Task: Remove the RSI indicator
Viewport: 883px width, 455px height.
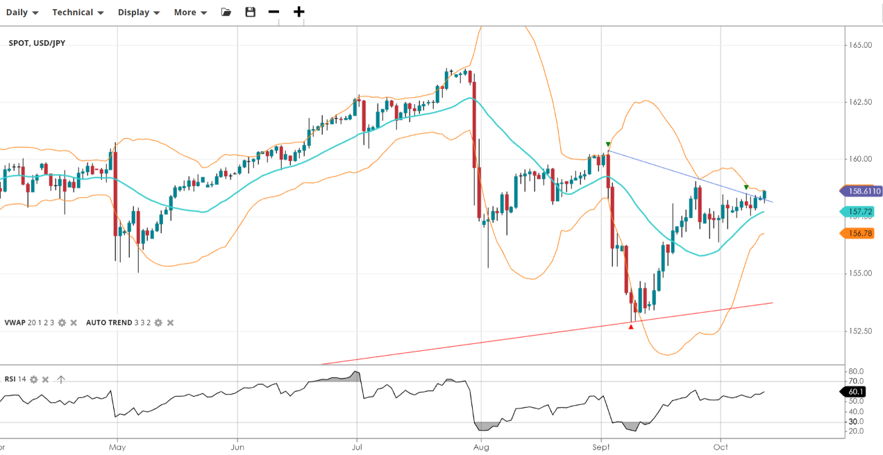Action: pos(45,379)
